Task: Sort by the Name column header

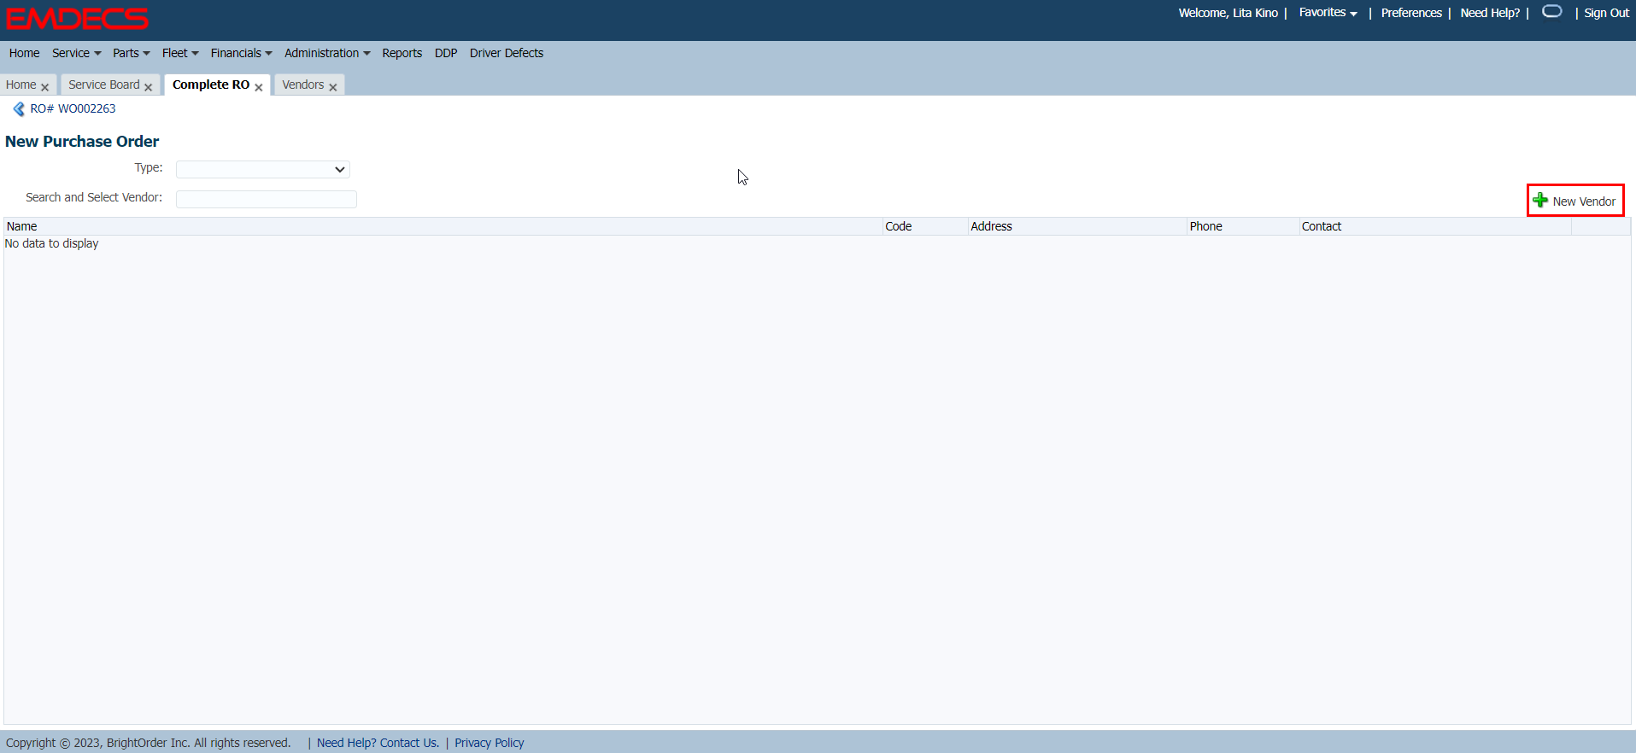Action: coord(22,226)
